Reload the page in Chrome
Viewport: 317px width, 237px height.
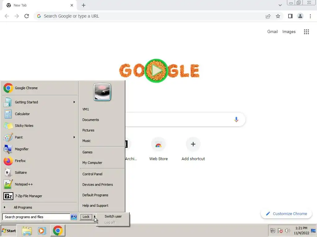pyautogui.click(x=27, y=16)
